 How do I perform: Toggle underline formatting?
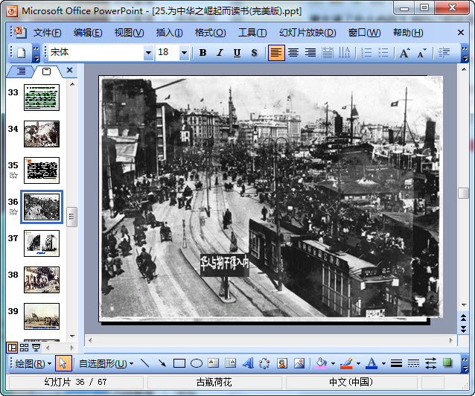pos(237,53)
